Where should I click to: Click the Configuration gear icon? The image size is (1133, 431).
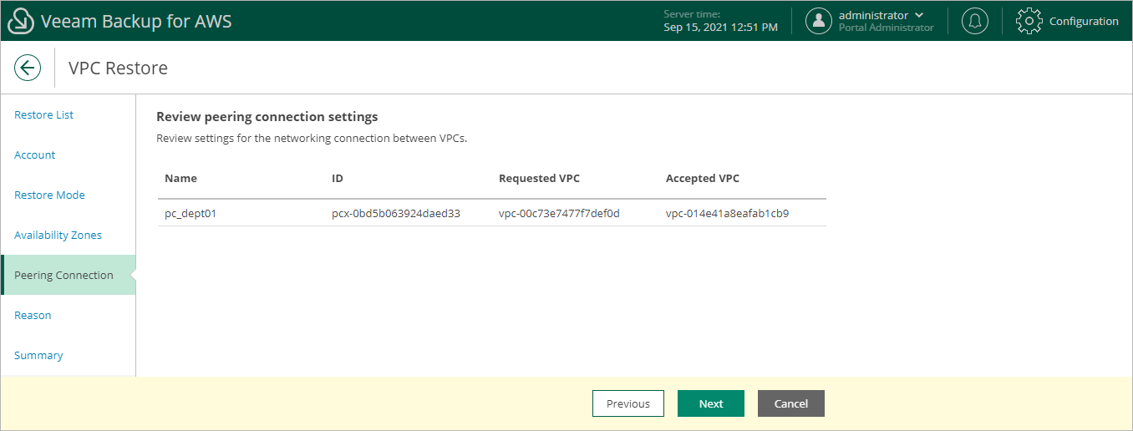click(1029, 22)
